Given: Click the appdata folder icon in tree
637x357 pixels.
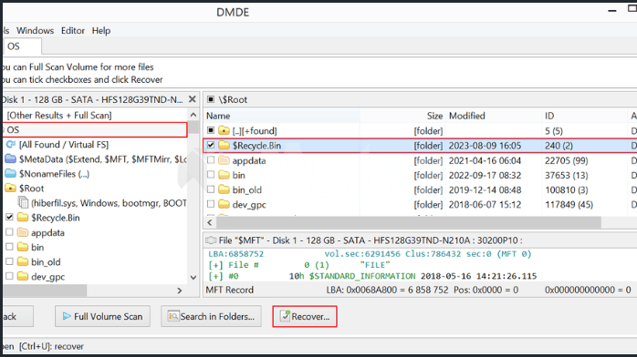Looking at the screenshot, I should click(x=23, y=232).
